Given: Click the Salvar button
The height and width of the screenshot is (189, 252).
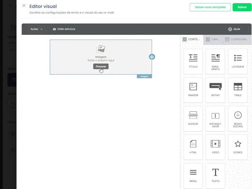Looking at the screenshot, I should pos(242,7).
